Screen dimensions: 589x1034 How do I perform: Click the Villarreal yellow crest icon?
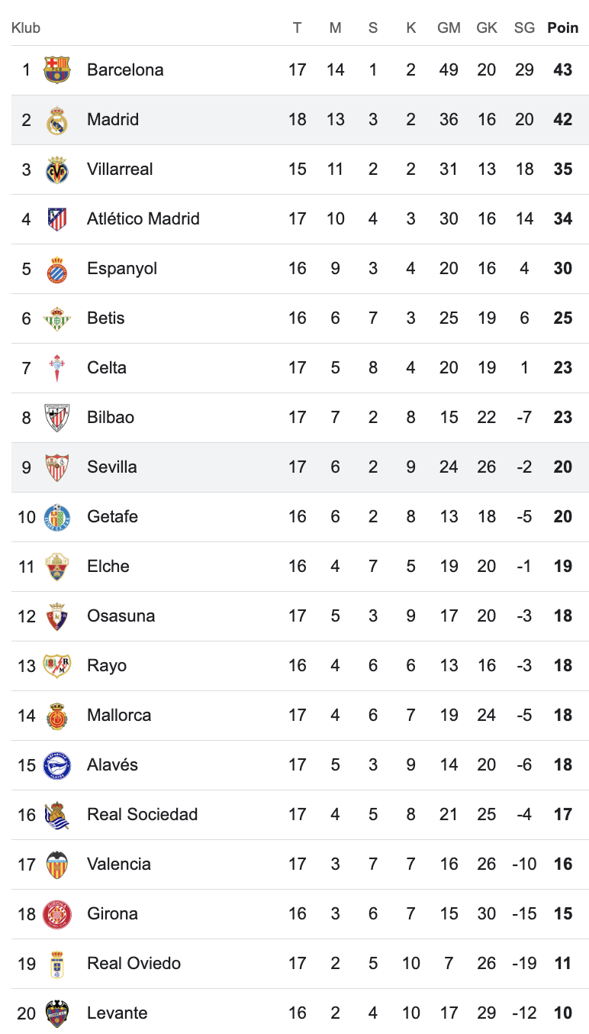point(57,170)
